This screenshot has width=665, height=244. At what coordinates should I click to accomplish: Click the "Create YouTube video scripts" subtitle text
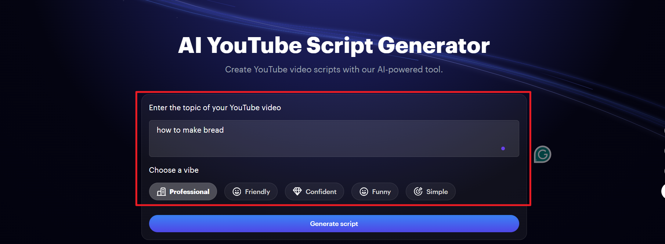click(333, 69)
